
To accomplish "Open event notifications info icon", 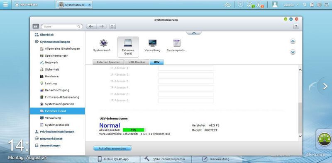I will (259, 5).
